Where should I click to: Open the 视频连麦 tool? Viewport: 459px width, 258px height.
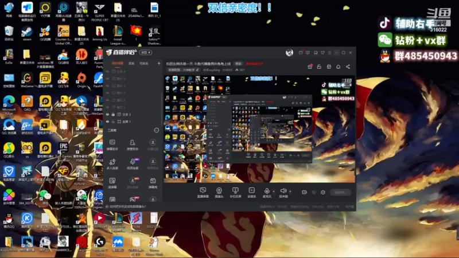tap(133, 164)
